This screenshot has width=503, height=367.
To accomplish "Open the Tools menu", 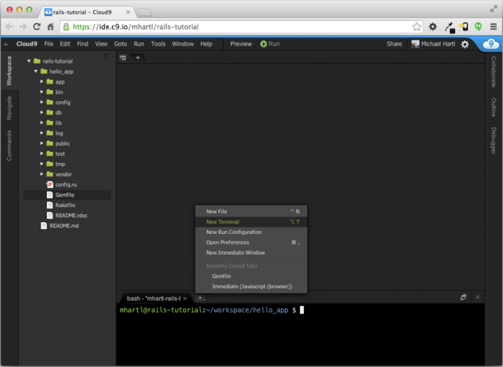I will pos(158,45).
